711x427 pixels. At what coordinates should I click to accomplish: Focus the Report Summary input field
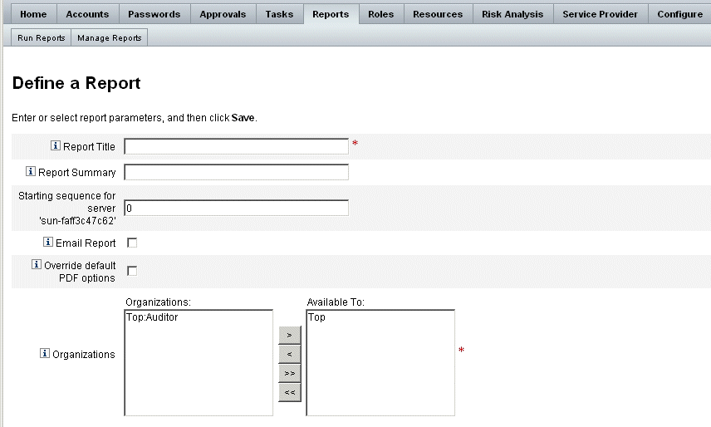(x=236, y=172)
